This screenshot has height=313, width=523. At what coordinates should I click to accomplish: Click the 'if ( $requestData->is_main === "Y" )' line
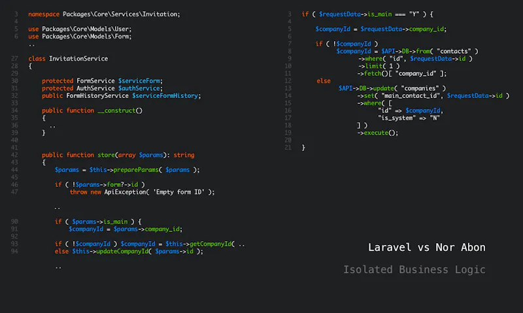367,14
